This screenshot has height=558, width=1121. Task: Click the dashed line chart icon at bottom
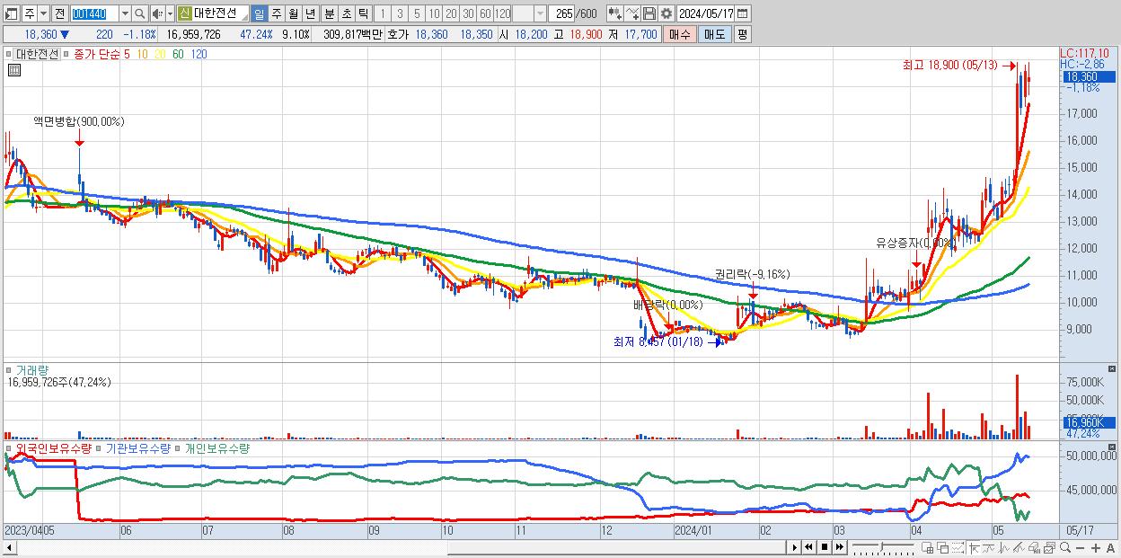tap(958, 547)
